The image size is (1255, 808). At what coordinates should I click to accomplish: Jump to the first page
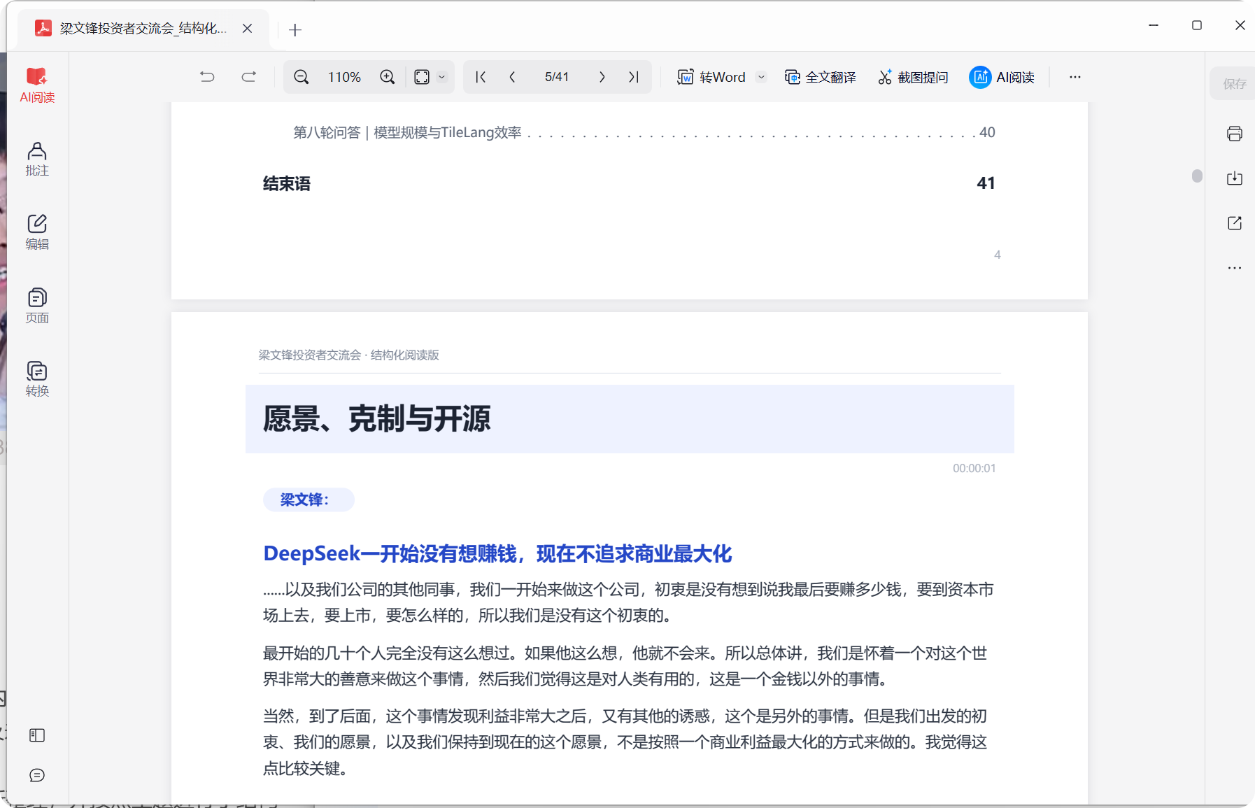pos(481,77)
